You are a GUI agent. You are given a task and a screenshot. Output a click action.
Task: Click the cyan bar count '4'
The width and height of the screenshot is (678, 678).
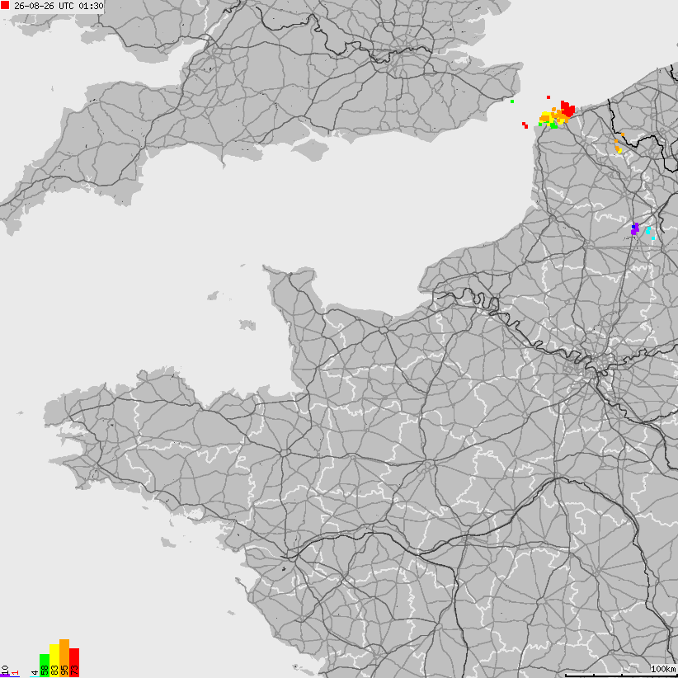[34, 673]
